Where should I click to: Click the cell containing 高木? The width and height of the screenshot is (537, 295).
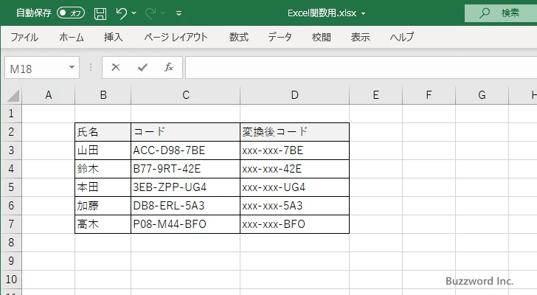click(103, 224)
